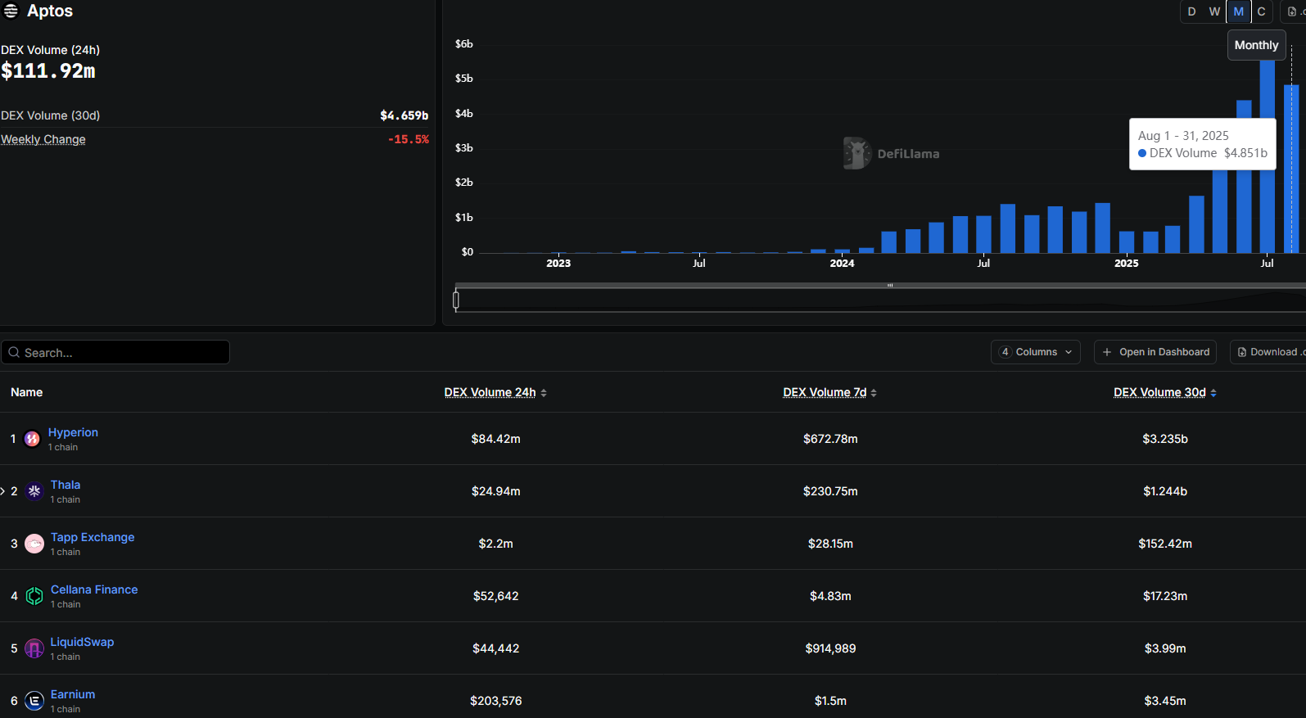
Task: Sort by DEX Volume 7d arrows
Action: pyautogui.click(x=874, y=393)
